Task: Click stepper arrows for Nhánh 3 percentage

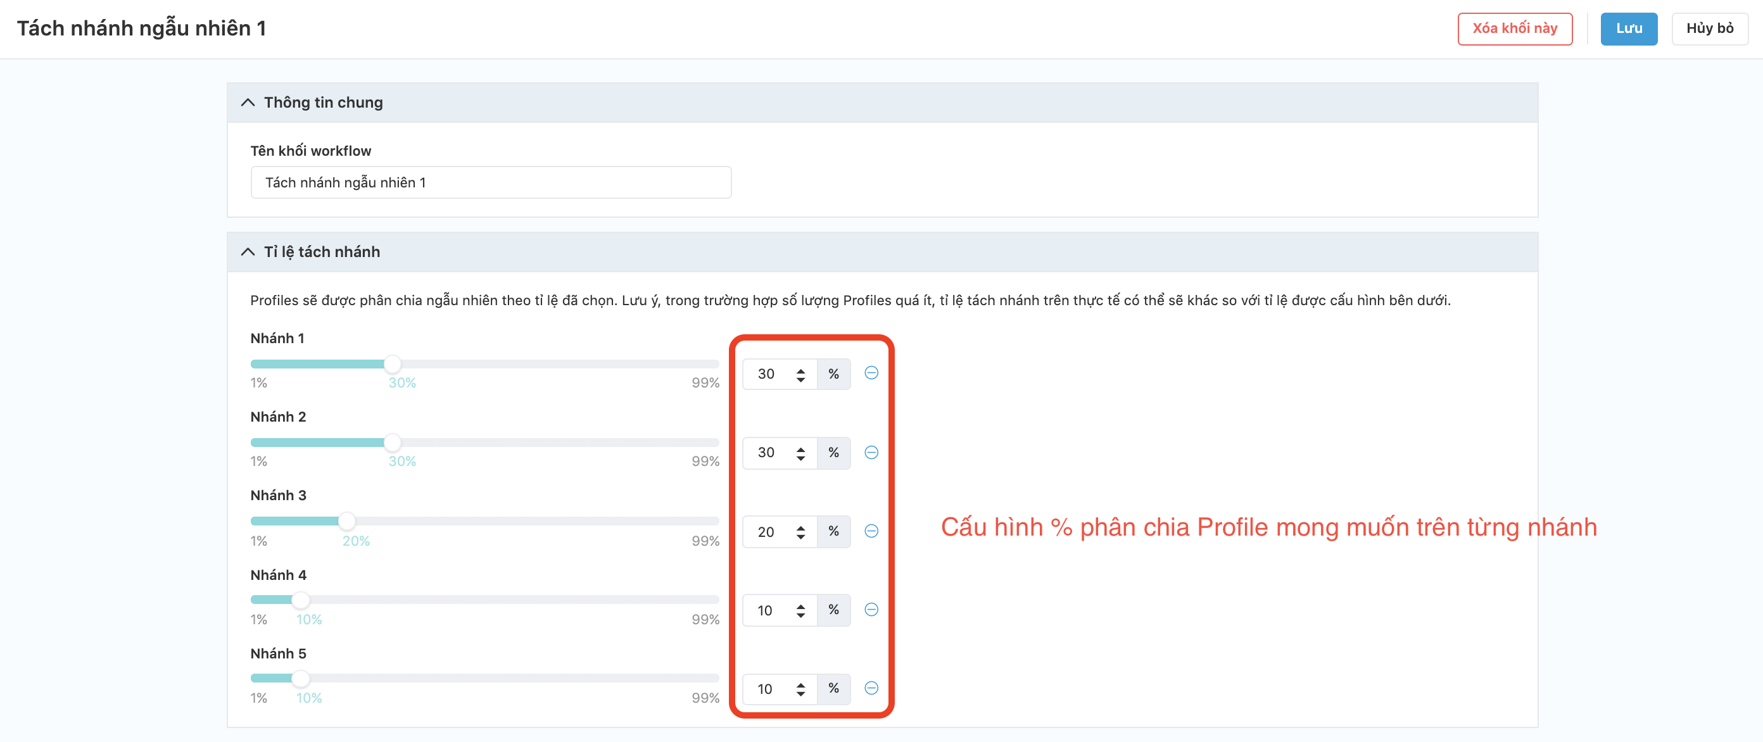Action: click(x=800, y=532)
